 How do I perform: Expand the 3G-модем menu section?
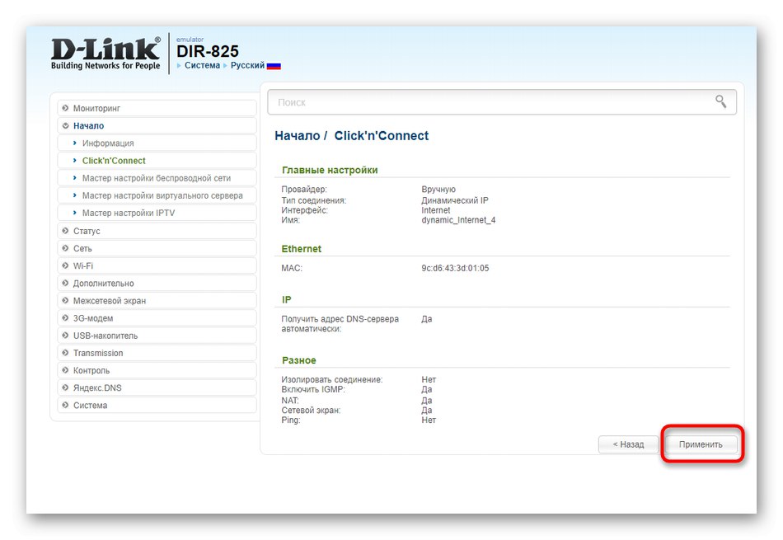pos(157,318)
